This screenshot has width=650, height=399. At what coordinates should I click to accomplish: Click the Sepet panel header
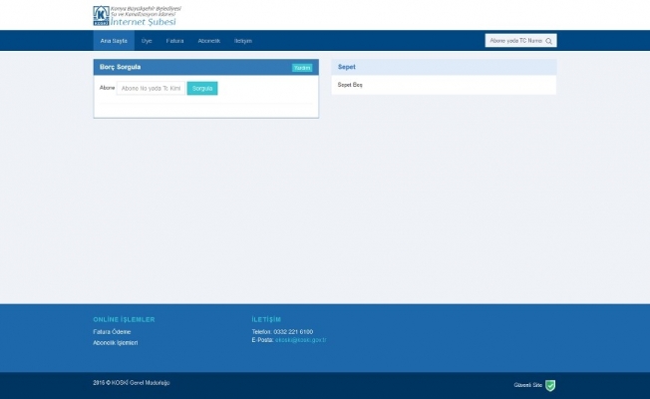444,67
